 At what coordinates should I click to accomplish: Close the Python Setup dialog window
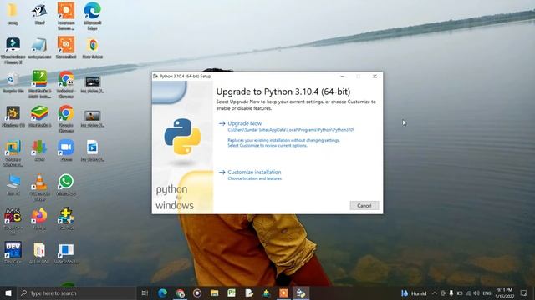coord(374,77)
